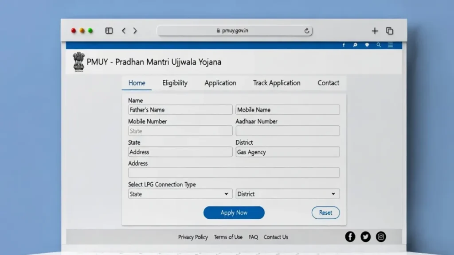Go back with the browser back arrow

124,31
